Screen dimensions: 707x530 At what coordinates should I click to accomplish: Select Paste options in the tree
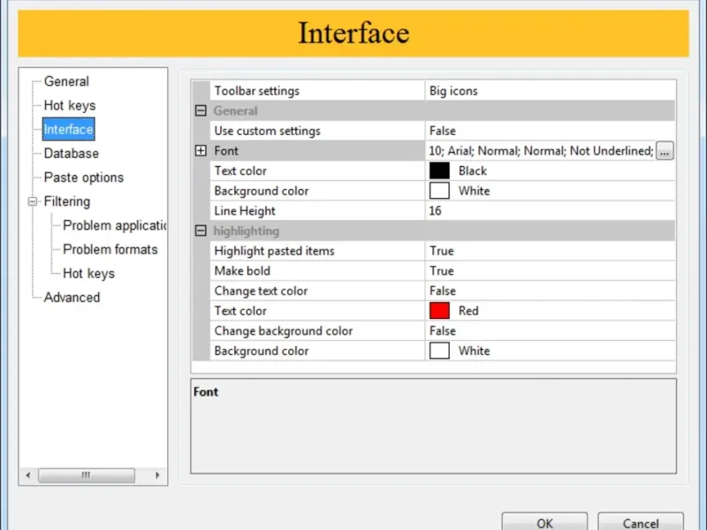[84, 178]
